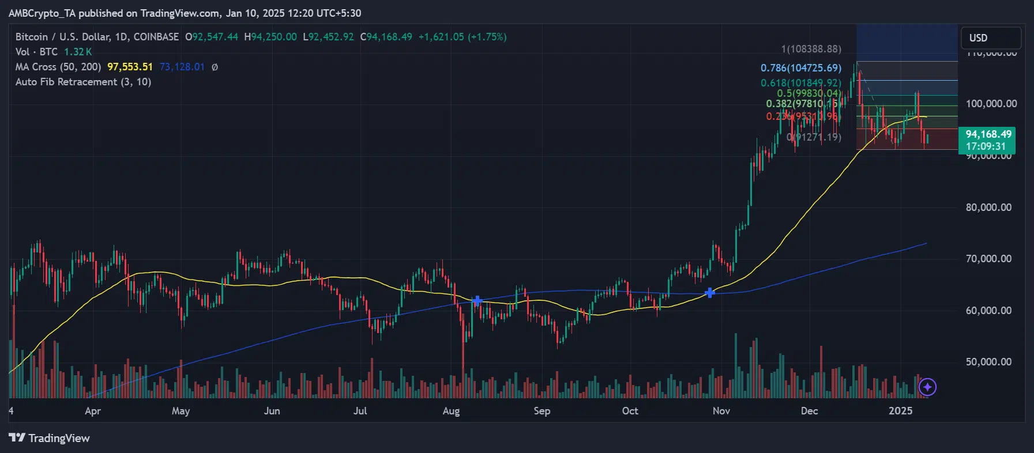Click the Oct label on time axis
The width and height of the screenshot is (1034, 453).
630,411
